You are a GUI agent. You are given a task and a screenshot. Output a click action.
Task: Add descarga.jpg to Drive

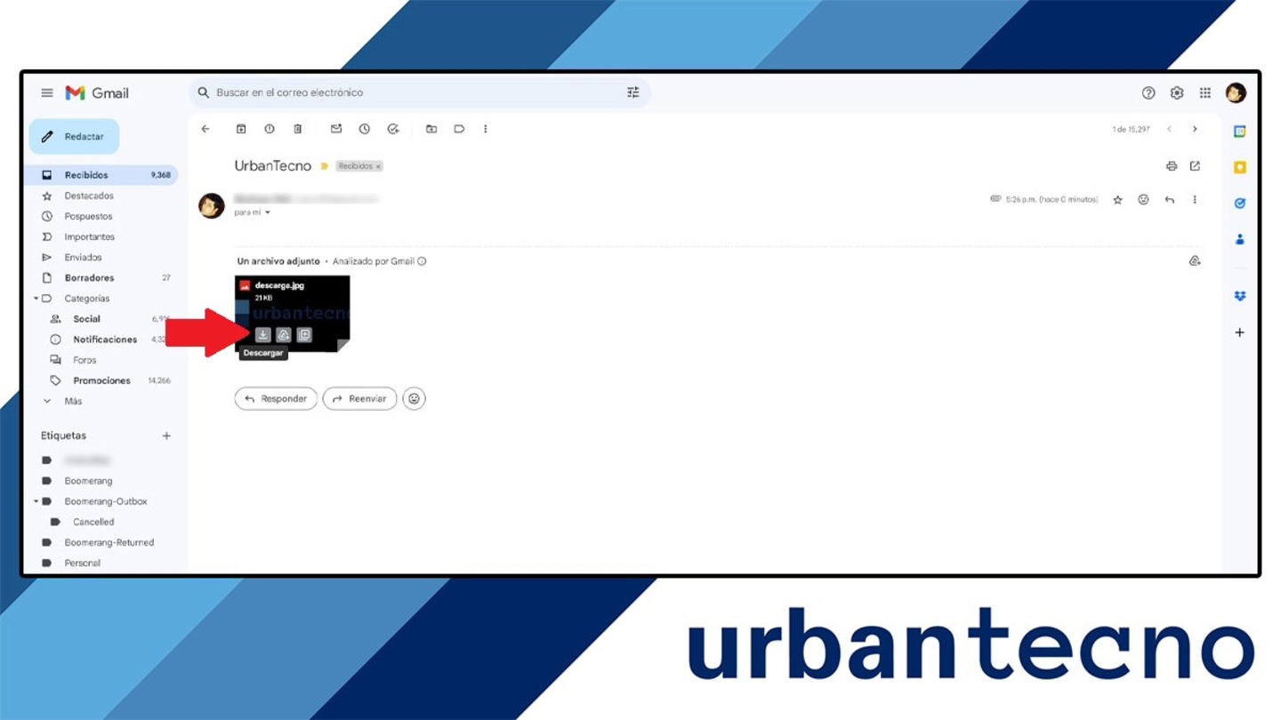tap(283, 335)
